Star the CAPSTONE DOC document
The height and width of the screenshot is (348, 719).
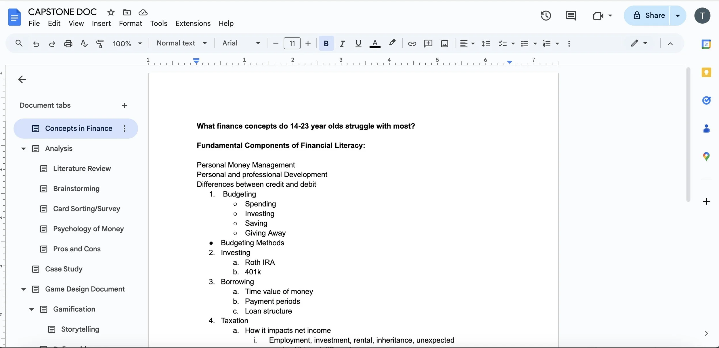tap(111, 12)
